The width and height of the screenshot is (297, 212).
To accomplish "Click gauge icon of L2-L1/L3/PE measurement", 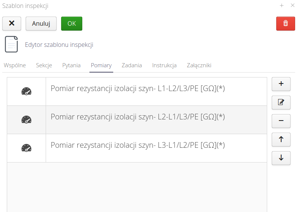I will coord(26,120).
